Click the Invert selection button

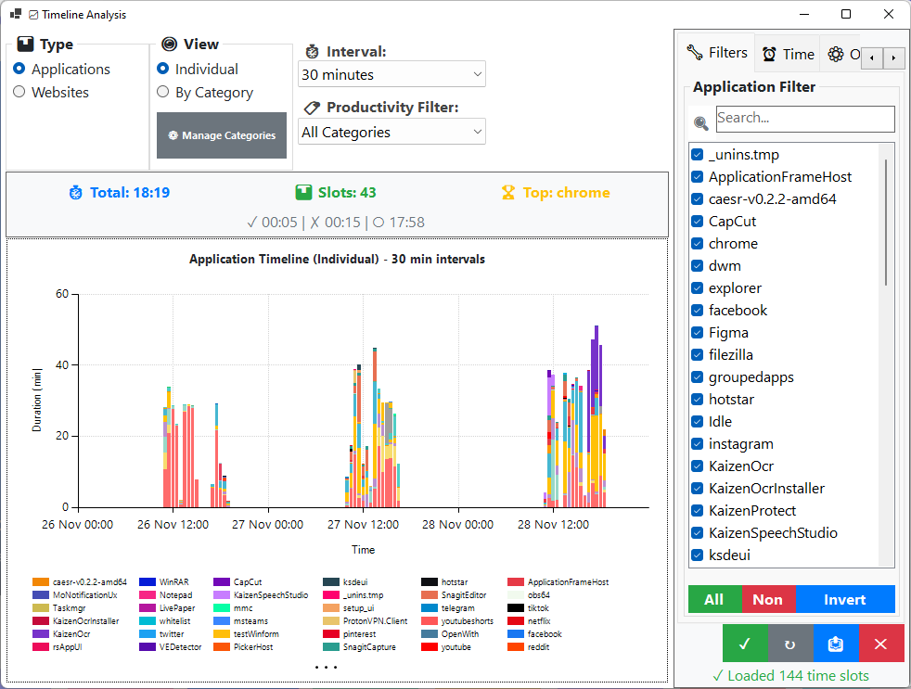coord(844,599)
